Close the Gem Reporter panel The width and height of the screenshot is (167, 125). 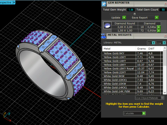pos(166,4)
